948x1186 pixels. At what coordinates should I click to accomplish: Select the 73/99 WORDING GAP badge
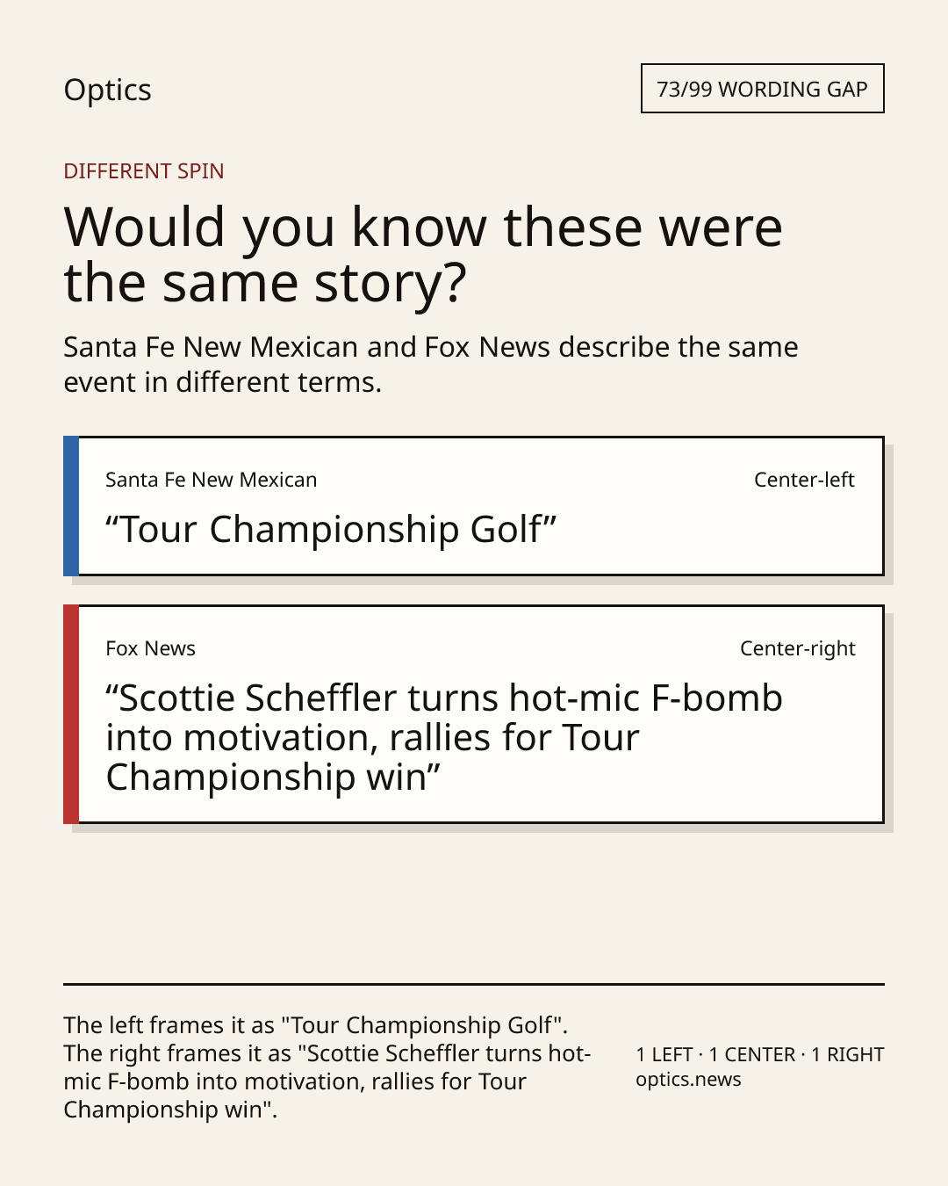[x=762, y=89]
